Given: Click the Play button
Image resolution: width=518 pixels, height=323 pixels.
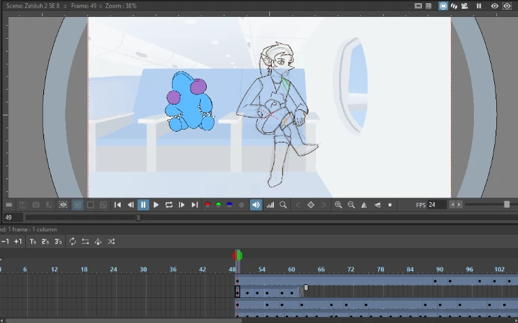Looking at the screenshot, I should click(156, 205).
